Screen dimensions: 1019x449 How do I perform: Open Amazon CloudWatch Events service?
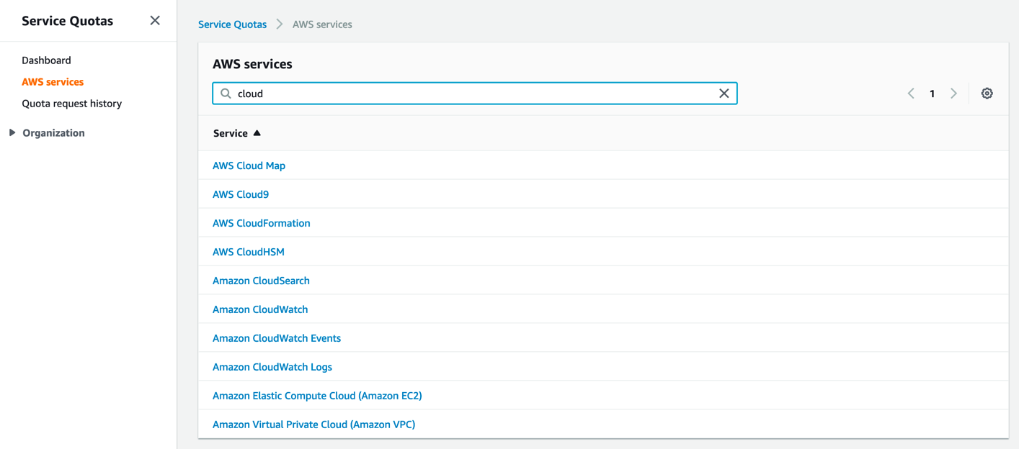[x=277, y=338]
